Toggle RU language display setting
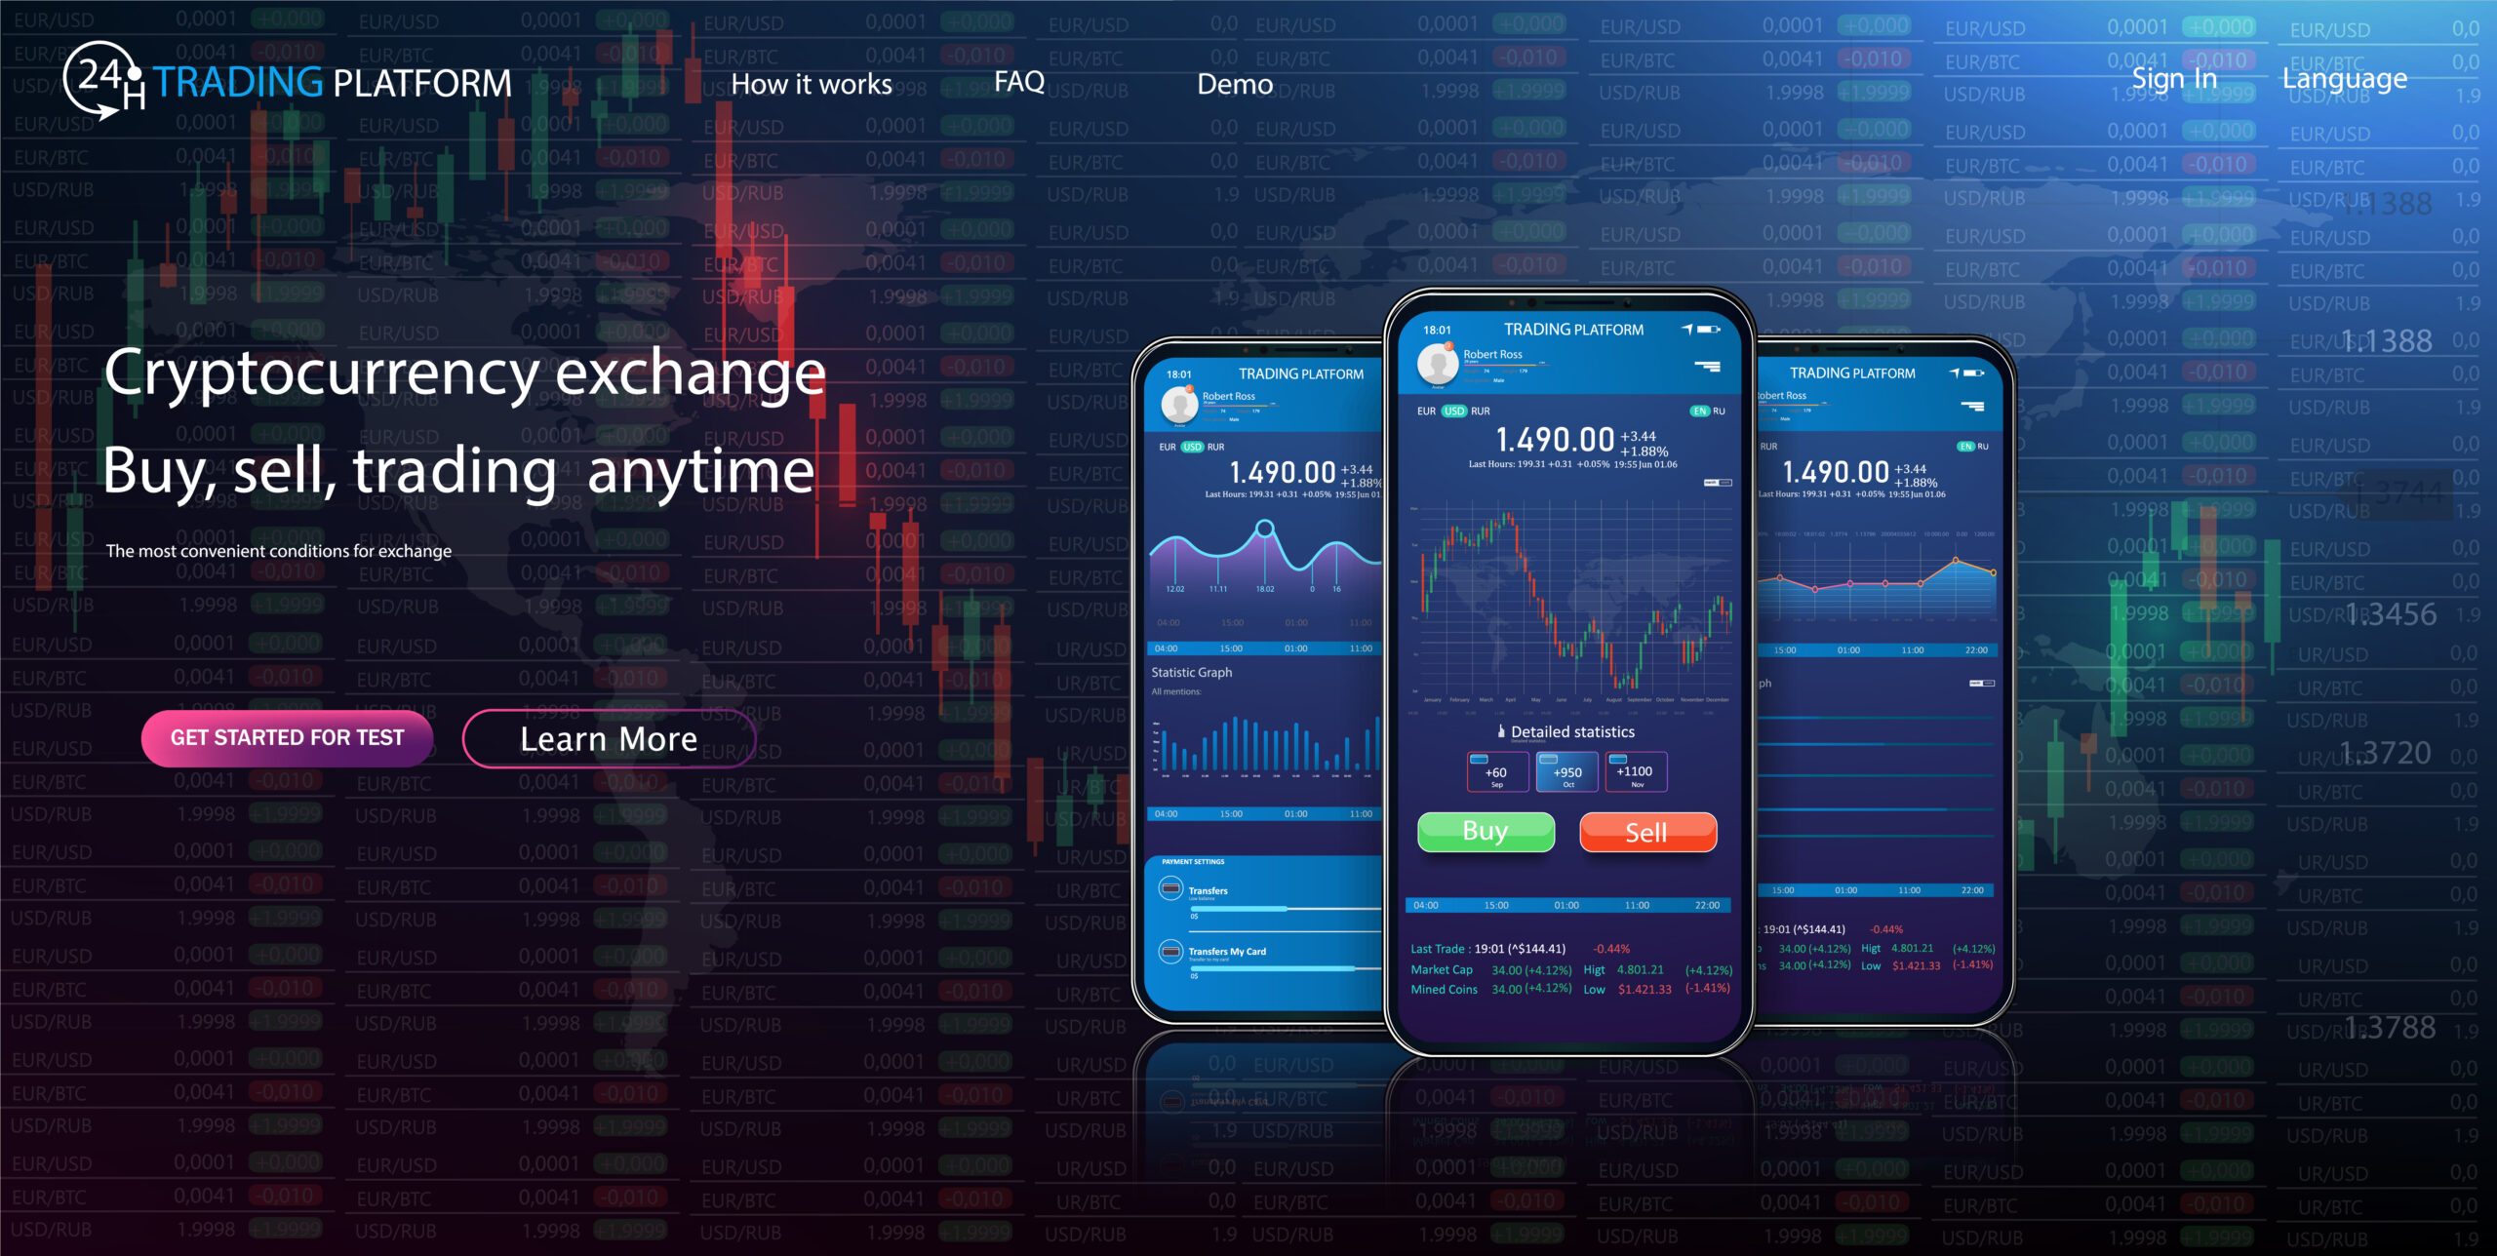The height and width of the screenshot is (1256, 2497). [x=1722, y=412]
